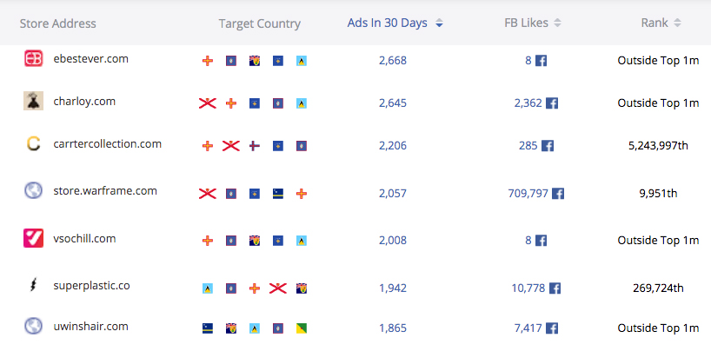Open the uwinshair.com store link
The width and height of the screenshot is (711, 358).
tap(90, 326)
